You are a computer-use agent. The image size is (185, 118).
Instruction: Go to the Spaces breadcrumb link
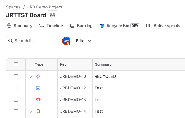pos(13,7)
